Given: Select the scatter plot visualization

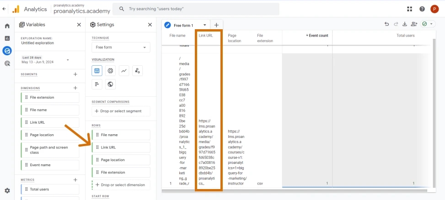Looking at the screenshot, I should 137,71.
